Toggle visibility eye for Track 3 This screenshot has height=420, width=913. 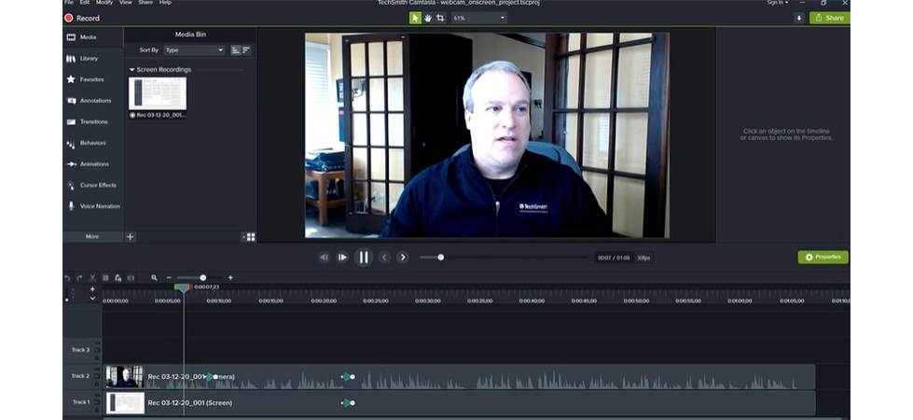tap(97, 343)
